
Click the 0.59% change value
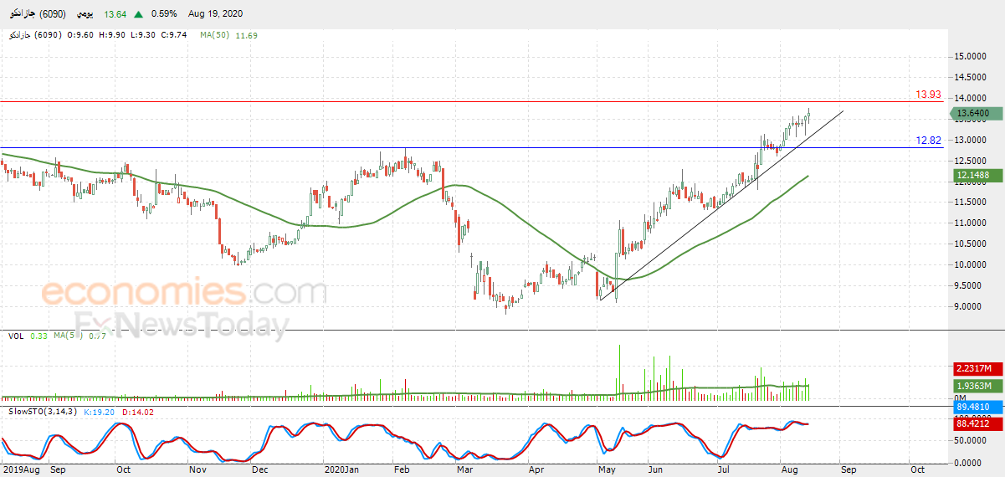(165, 13)
